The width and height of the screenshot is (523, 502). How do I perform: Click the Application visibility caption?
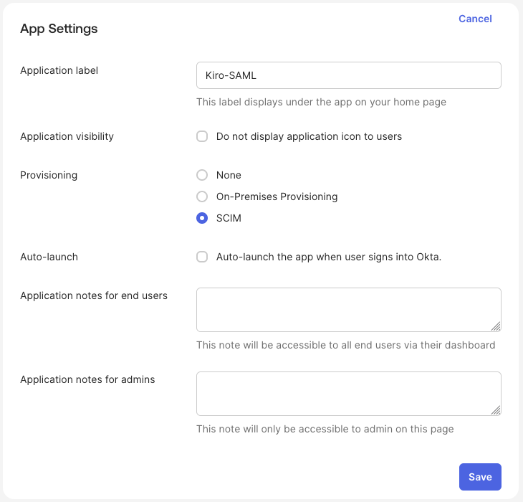(67, 136)
